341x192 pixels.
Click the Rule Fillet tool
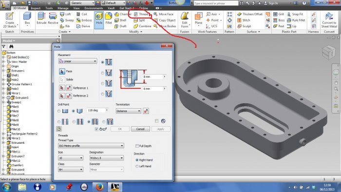[296, 20]
